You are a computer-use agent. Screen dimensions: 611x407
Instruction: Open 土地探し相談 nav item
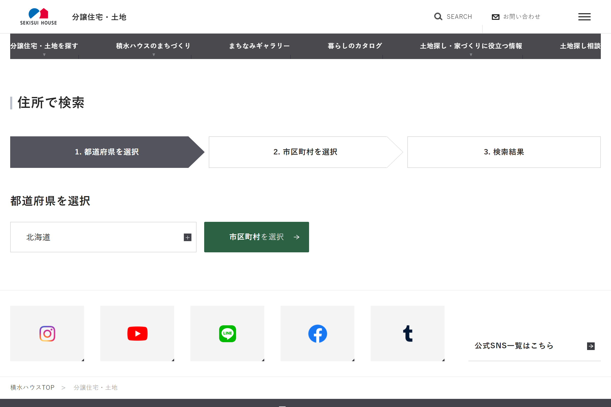point(580,46)
